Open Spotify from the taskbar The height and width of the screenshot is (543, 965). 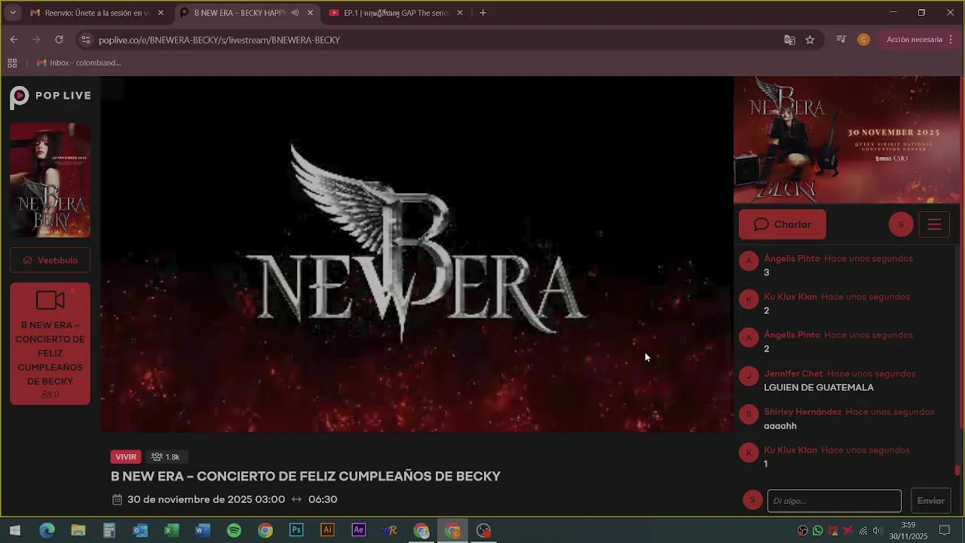click(x=234, y=531)
